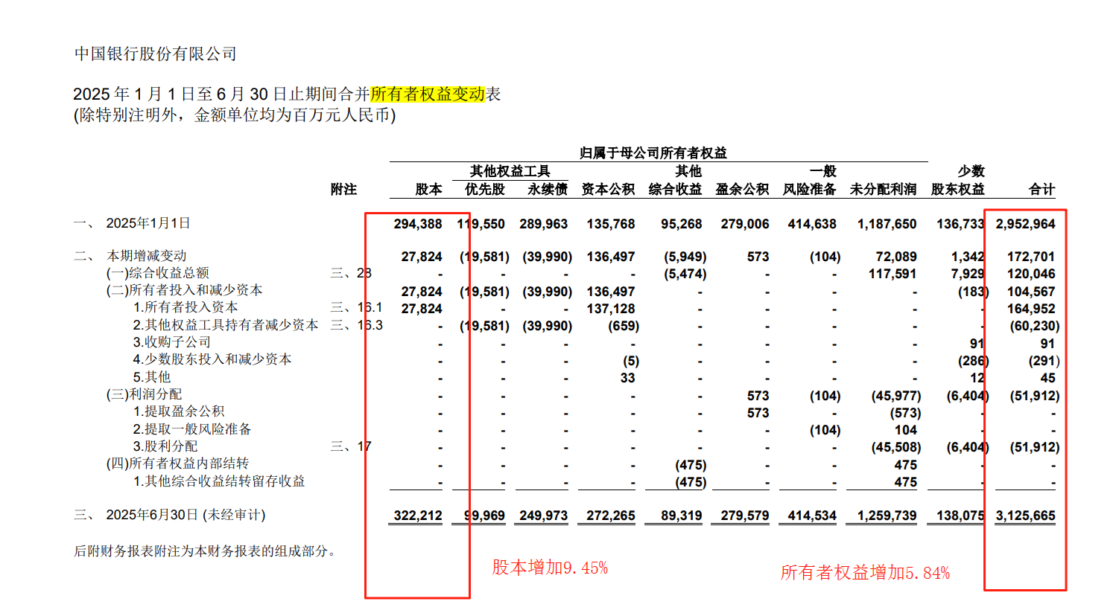The height and width of the screenshot is (613, 1113).
Task: Click the unit note 金额单位均为百万元人民币
Action: [292, 115]
